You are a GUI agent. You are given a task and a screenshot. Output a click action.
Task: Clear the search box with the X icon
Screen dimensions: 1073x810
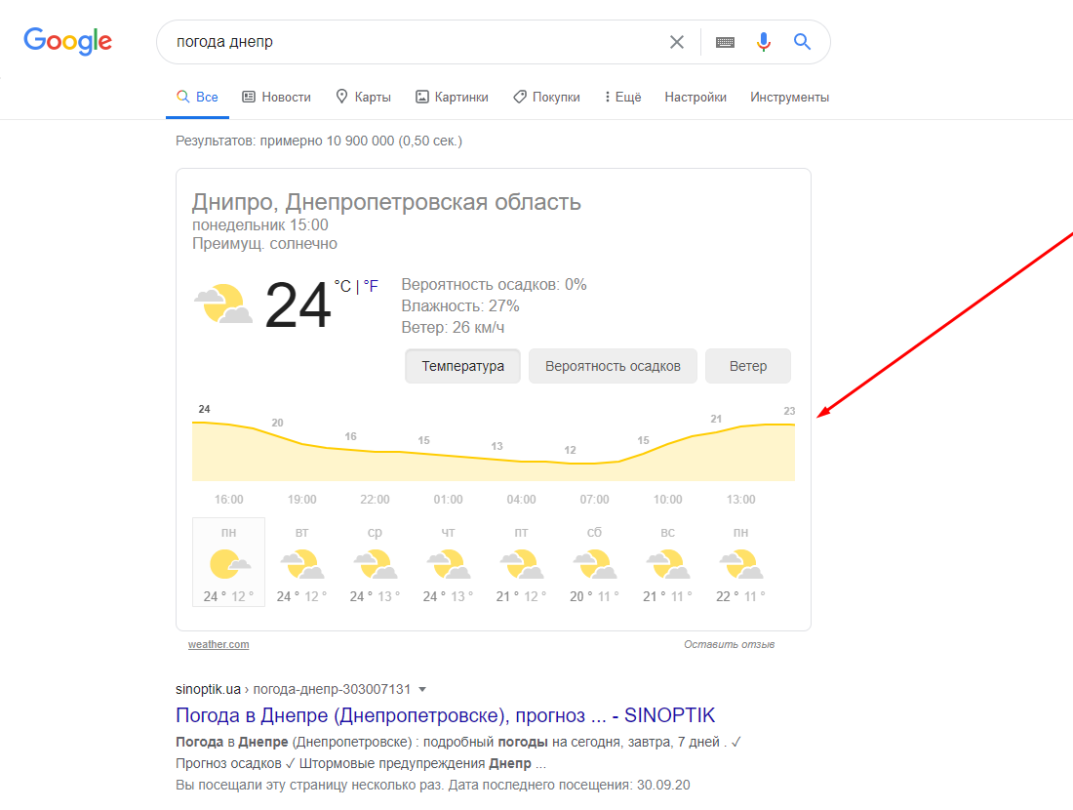[676, 42]
